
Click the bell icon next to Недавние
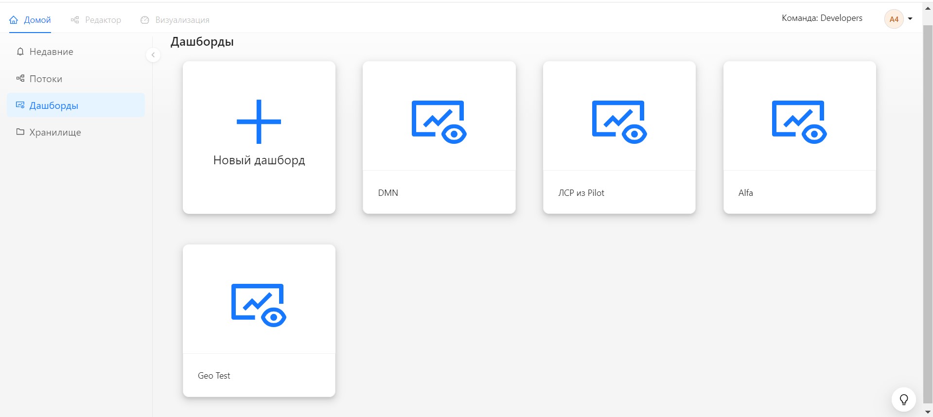[20, 52]
